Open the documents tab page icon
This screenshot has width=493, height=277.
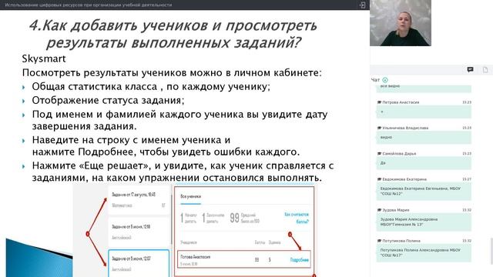click(485, 70)
